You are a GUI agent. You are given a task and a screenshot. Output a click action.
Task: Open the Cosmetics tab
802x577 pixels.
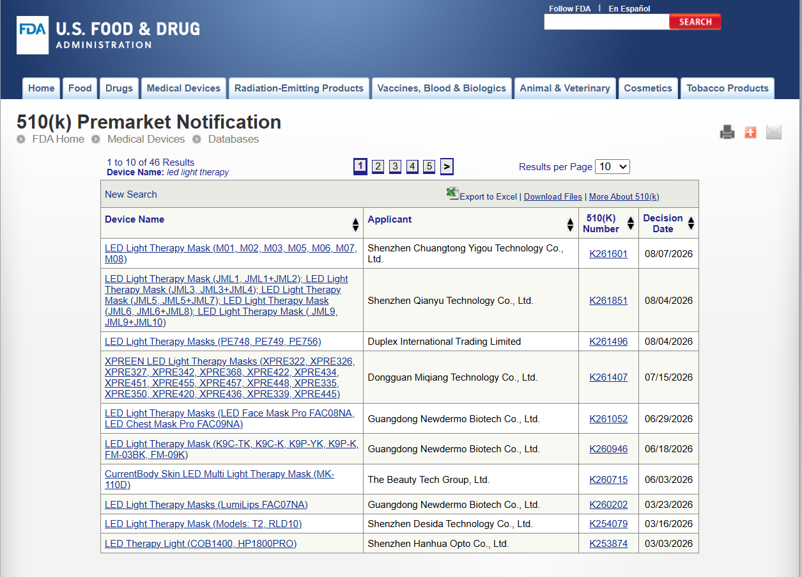[x=648, y=88]
